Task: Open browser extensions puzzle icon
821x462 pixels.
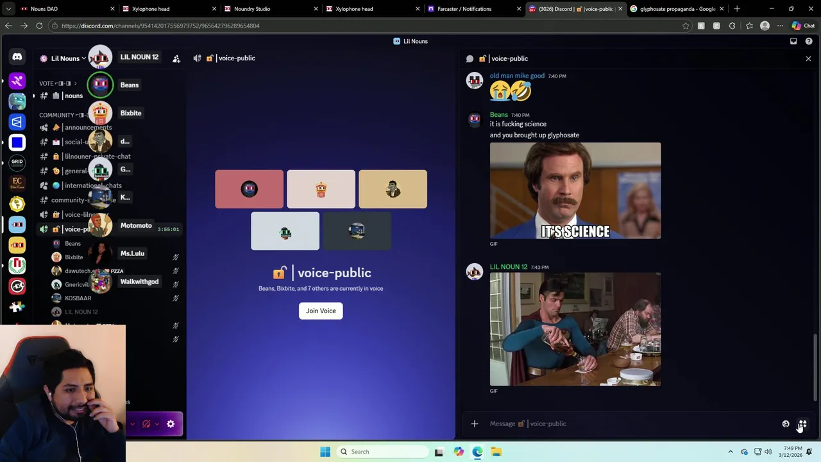Action: point(732,26)
